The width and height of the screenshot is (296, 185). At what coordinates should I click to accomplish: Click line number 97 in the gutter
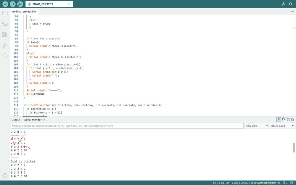click(16, 42)
